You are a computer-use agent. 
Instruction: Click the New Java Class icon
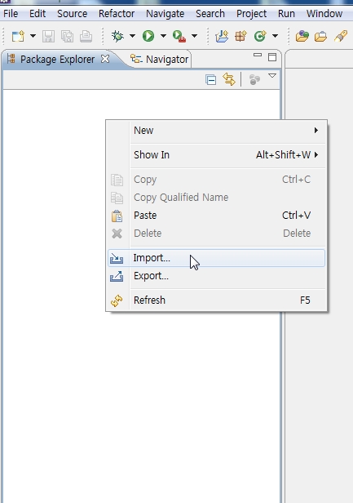(x=260, y=36)
